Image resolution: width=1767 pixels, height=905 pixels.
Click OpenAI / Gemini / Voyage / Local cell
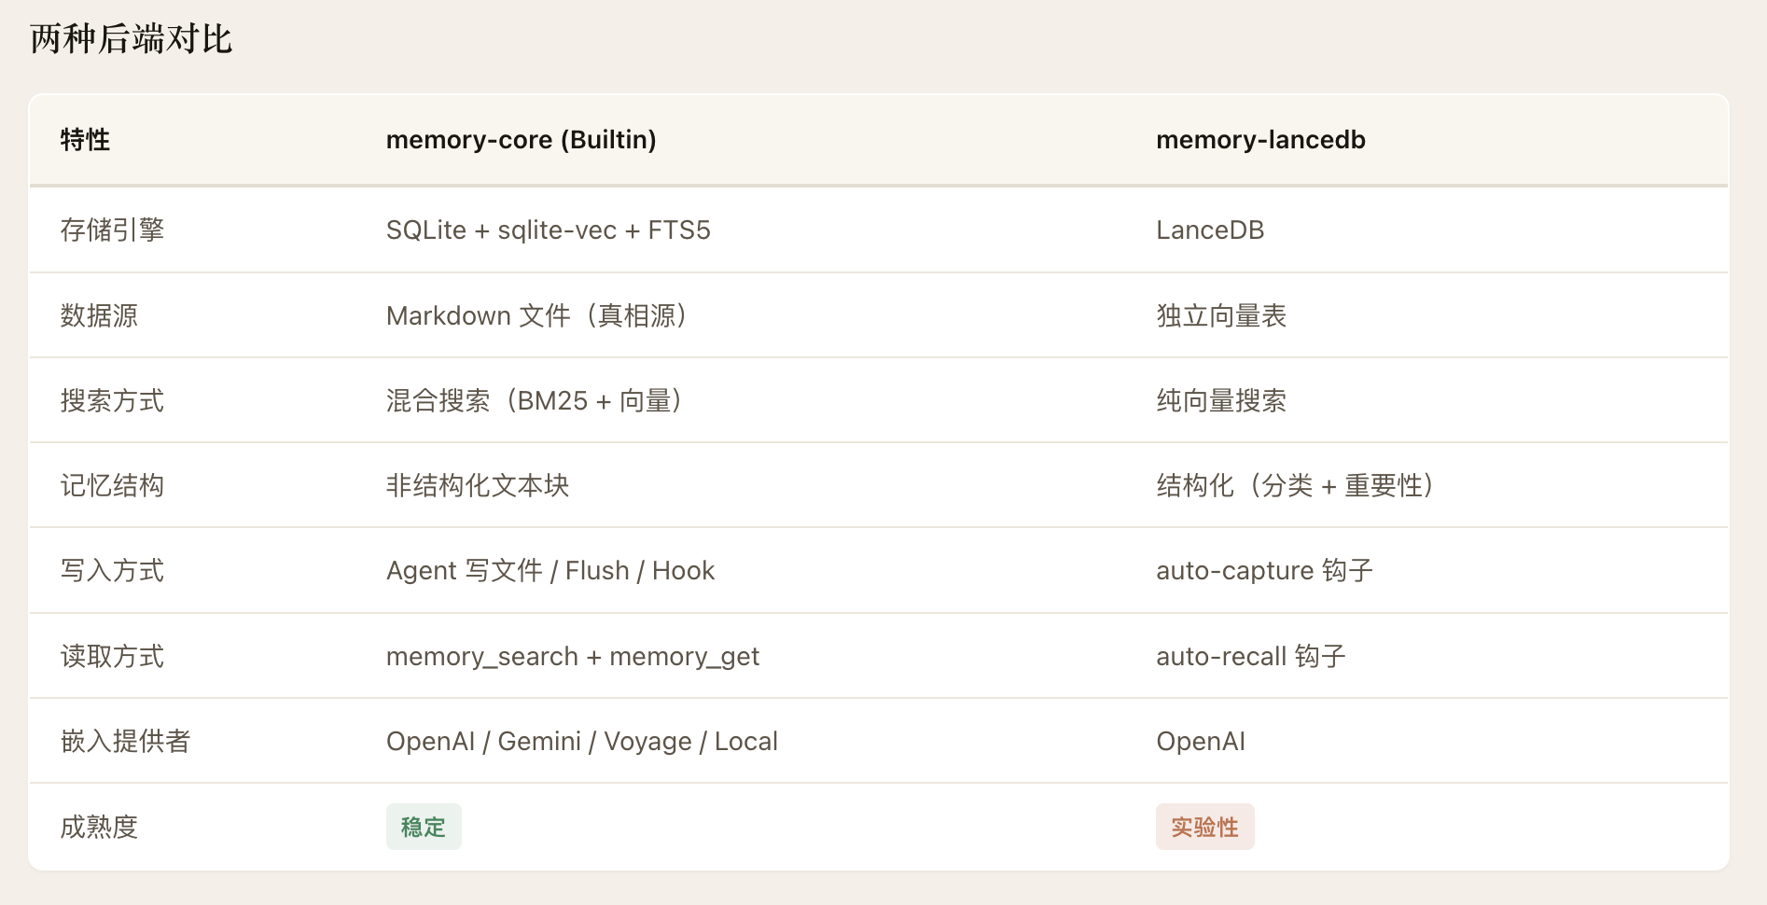(x=582, y=741)
